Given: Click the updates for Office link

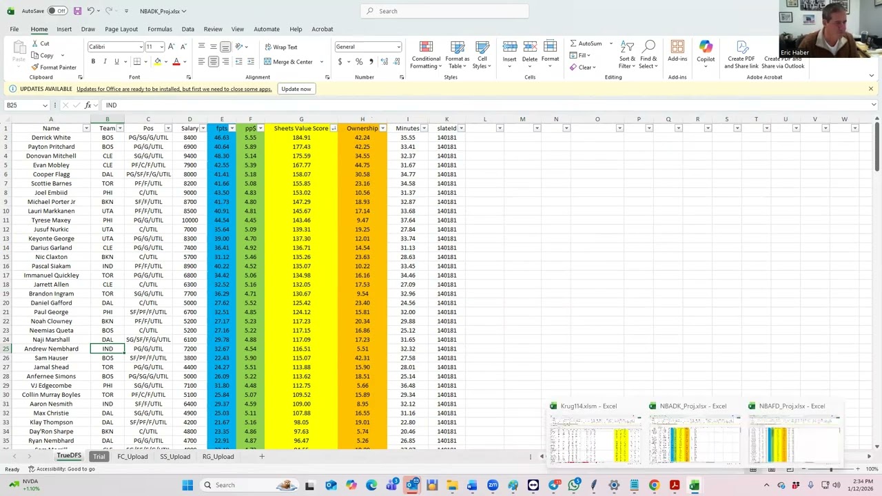Looking at the screenshot, I should (174, 89).
